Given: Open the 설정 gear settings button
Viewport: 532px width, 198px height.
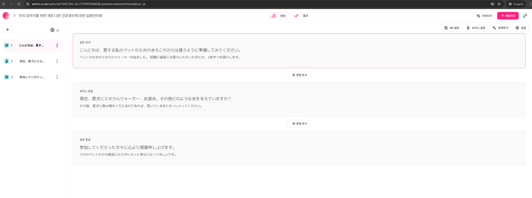Looking at the screenshot, I should pyautogui.click(x=521, y=28).
